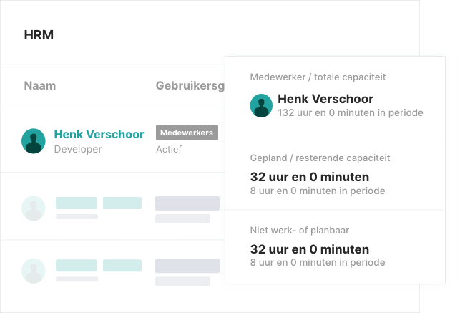
Task: Click the Actief status text
Action: (x=169, y=150)
